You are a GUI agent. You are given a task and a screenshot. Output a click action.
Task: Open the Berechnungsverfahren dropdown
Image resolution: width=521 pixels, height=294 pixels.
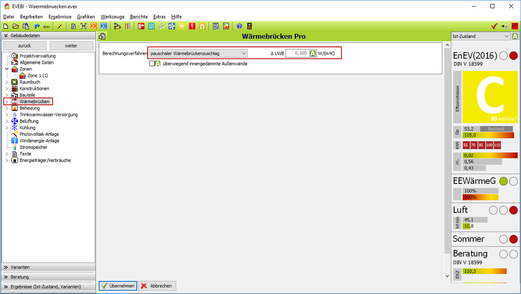198,53
